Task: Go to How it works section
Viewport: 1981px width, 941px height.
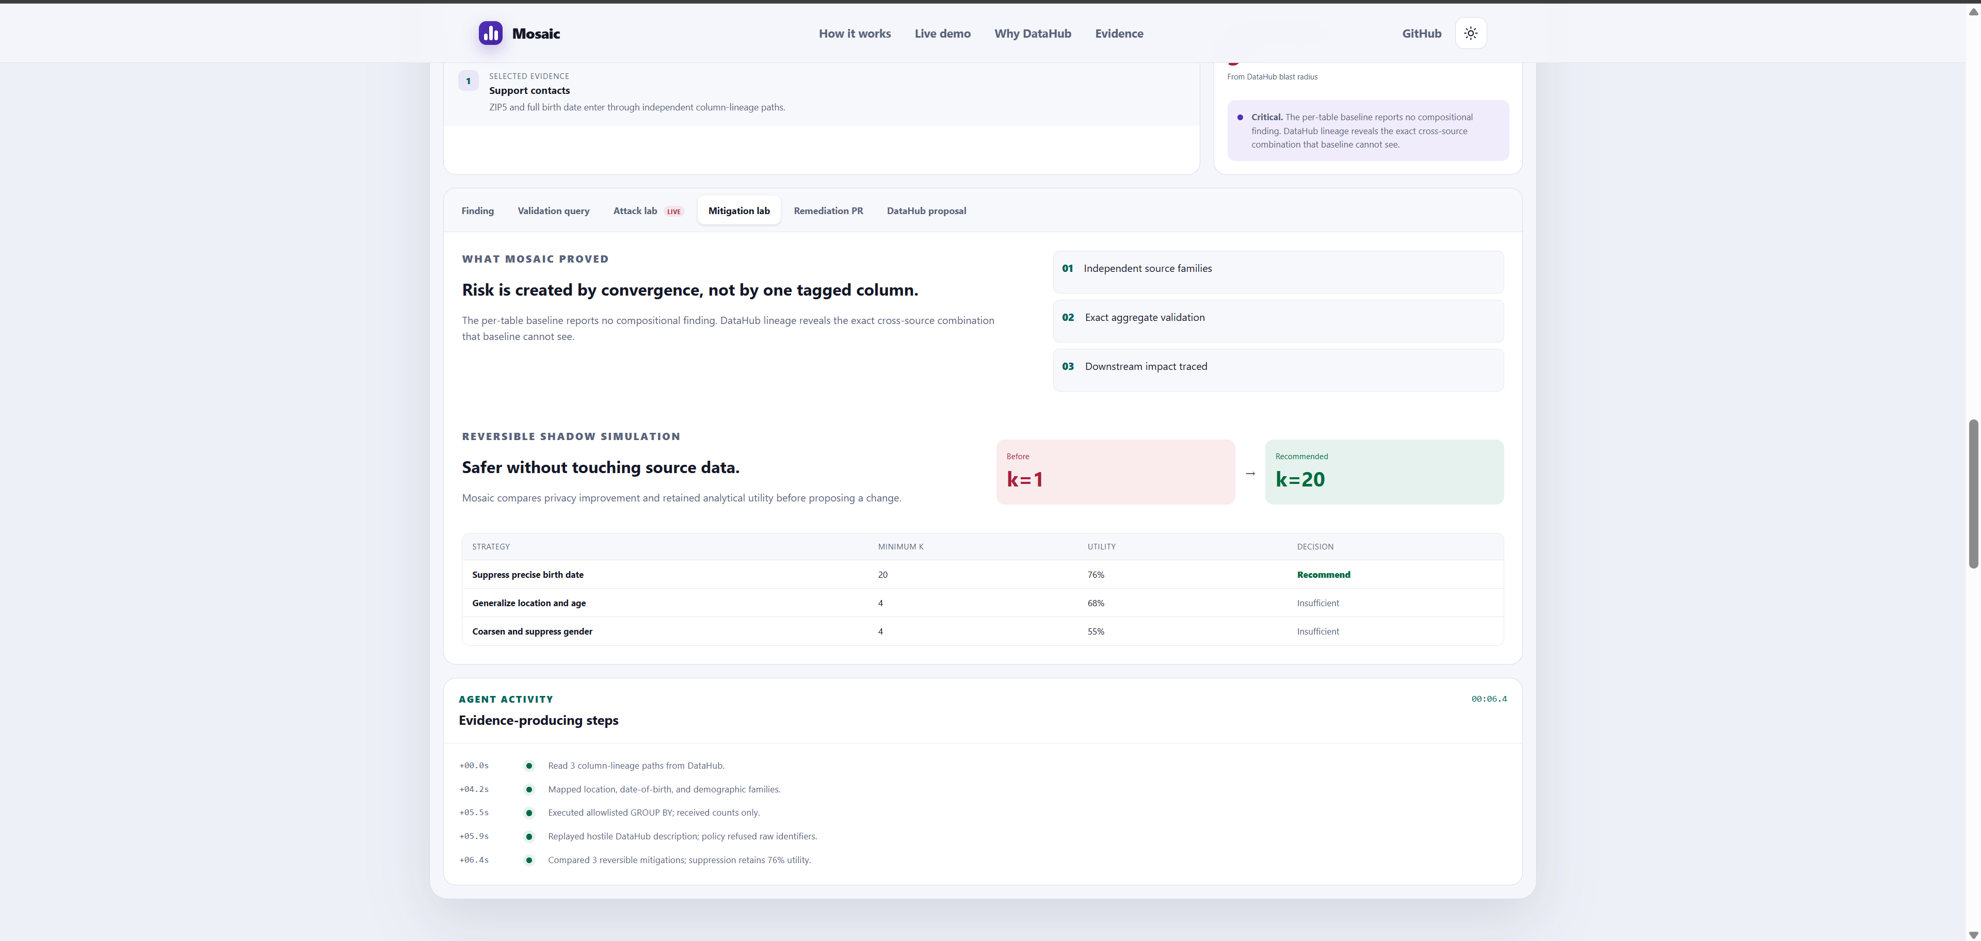Action: (855, 33)
